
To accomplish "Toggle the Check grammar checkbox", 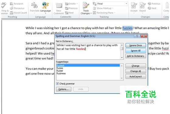I will click(57, 84).
